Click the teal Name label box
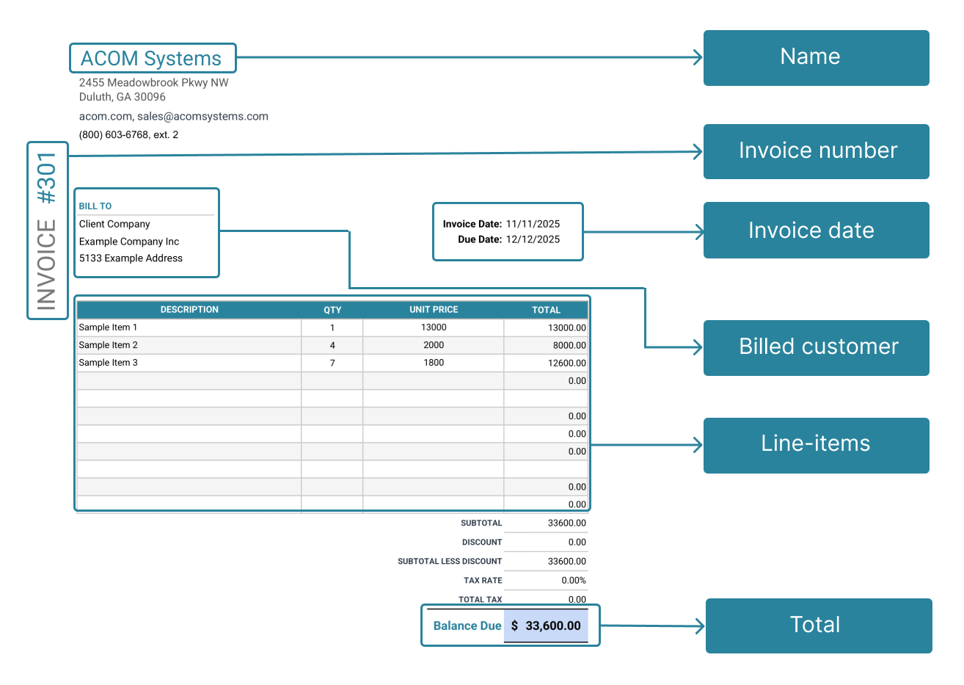 [816, 57]
